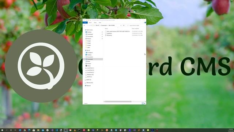Screen dimensions: 234x132
Task: Switch to the View ribbon tab
Action: click(100, 23)
